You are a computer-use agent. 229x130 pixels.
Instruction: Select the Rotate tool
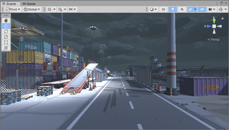point(6,31)
